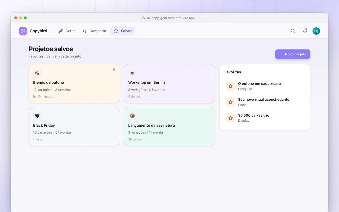Toggle star on Só 500 caixas trio

point(230,118)
